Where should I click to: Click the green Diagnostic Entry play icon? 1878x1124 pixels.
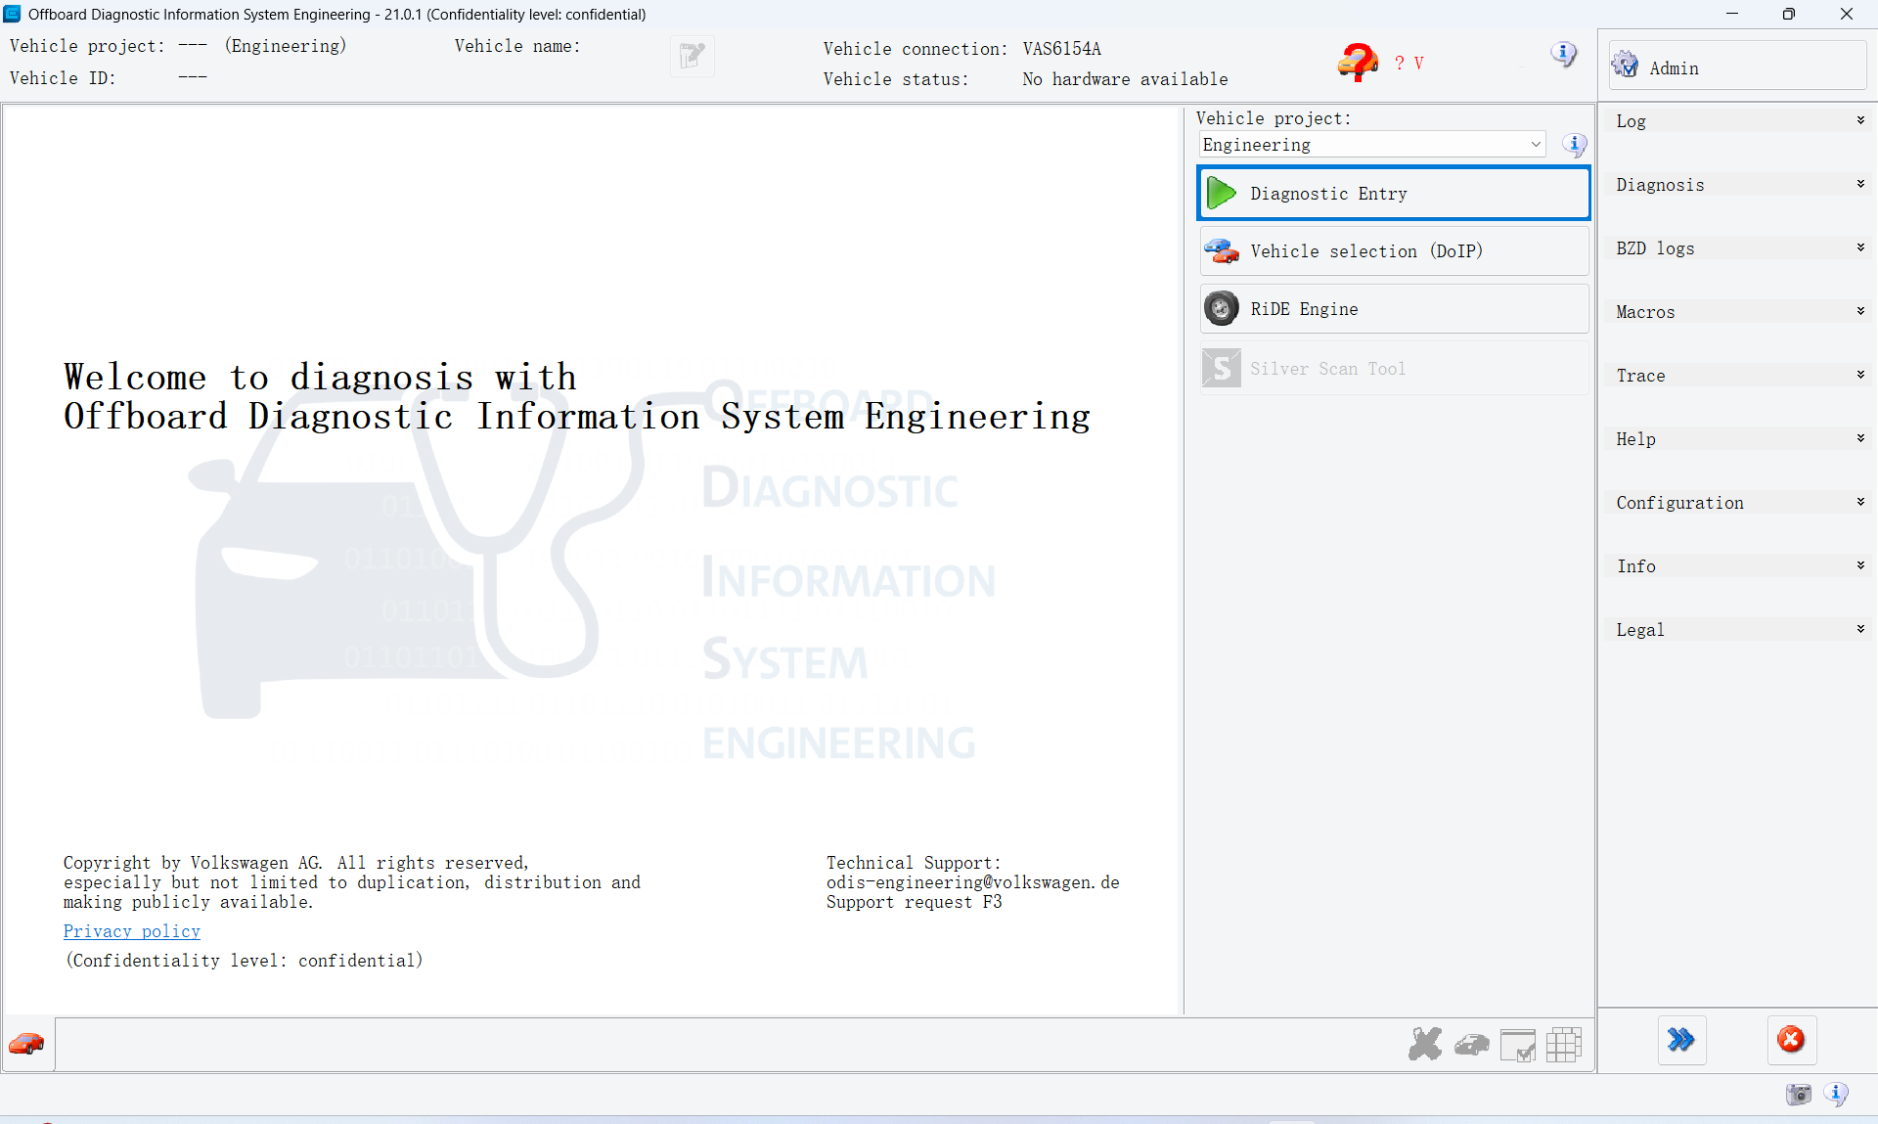[x=1221, y=193]
